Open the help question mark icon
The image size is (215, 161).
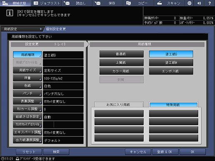click(210, 3)
